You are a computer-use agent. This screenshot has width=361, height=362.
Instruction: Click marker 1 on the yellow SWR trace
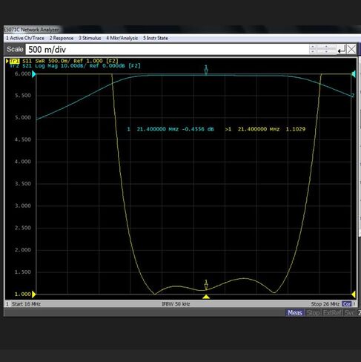[x=206, y=285]
